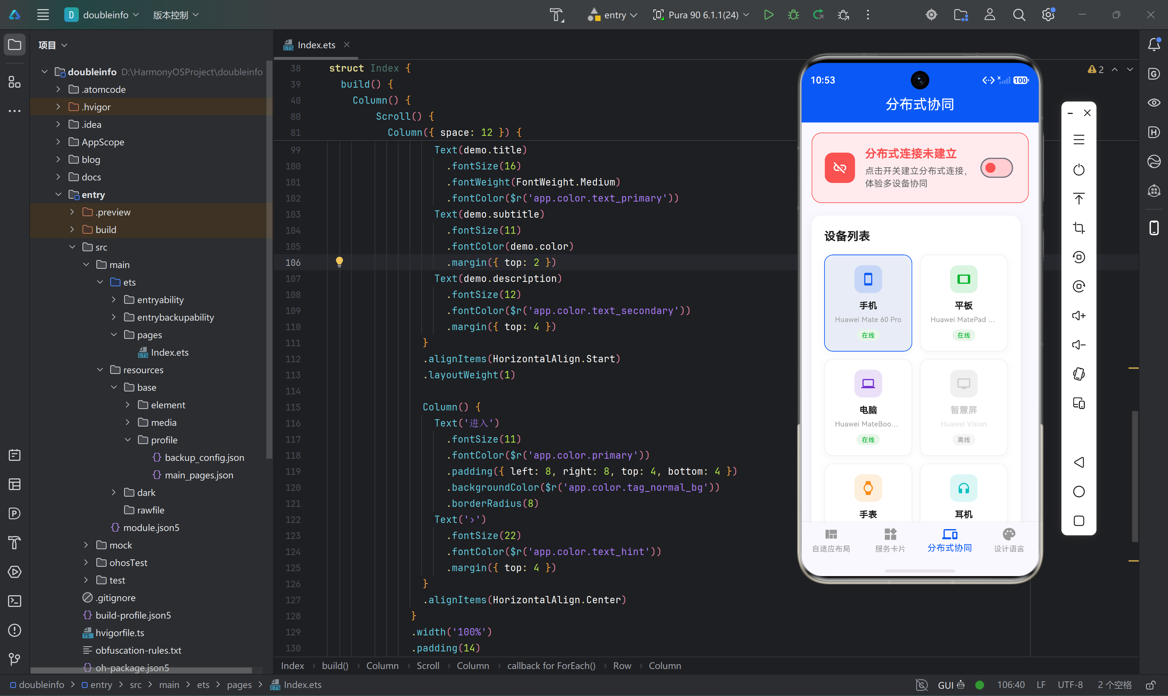Select the 分布式协同 bottom tab
Image resolution: width=1168 pixels, height=696 pixels.
(x=950, y=540)
